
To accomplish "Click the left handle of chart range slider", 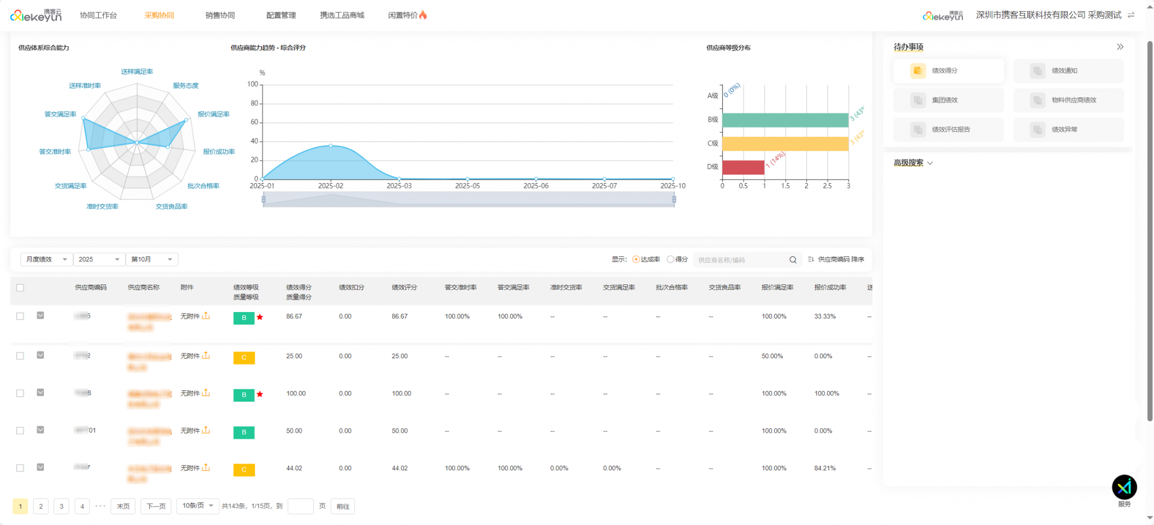I will [x=264, y=199].
